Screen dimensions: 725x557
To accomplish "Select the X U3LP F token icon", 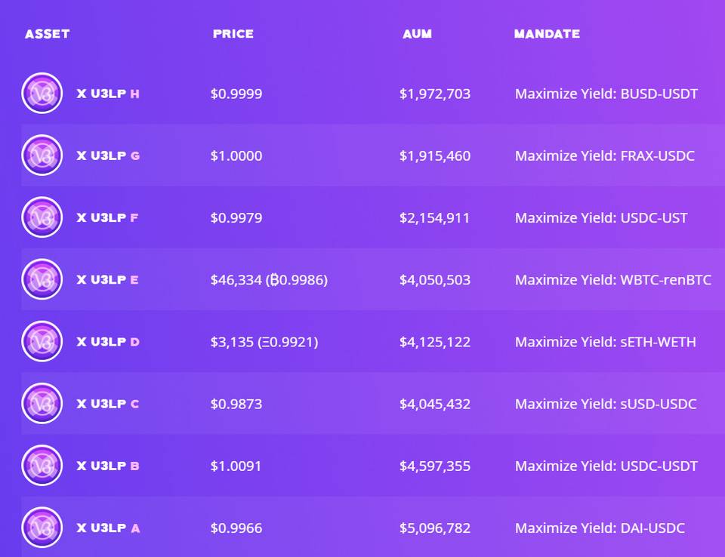I will click(42, 217).
